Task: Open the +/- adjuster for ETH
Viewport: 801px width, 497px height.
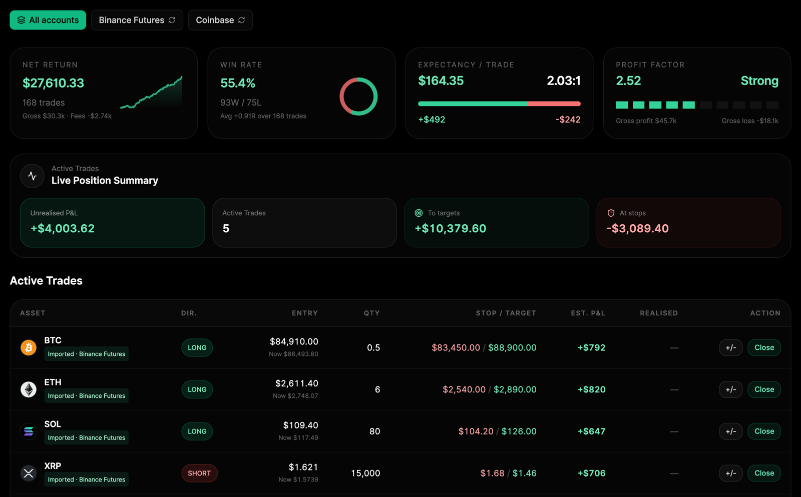Action: [730, 389]
